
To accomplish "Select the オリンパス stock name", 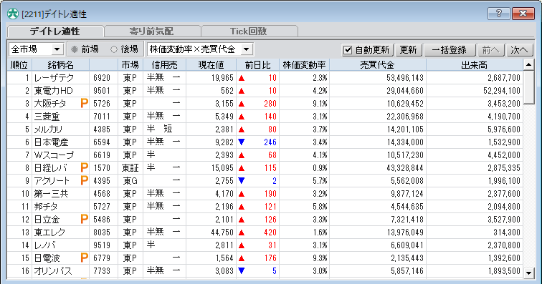I will (53, 271).
